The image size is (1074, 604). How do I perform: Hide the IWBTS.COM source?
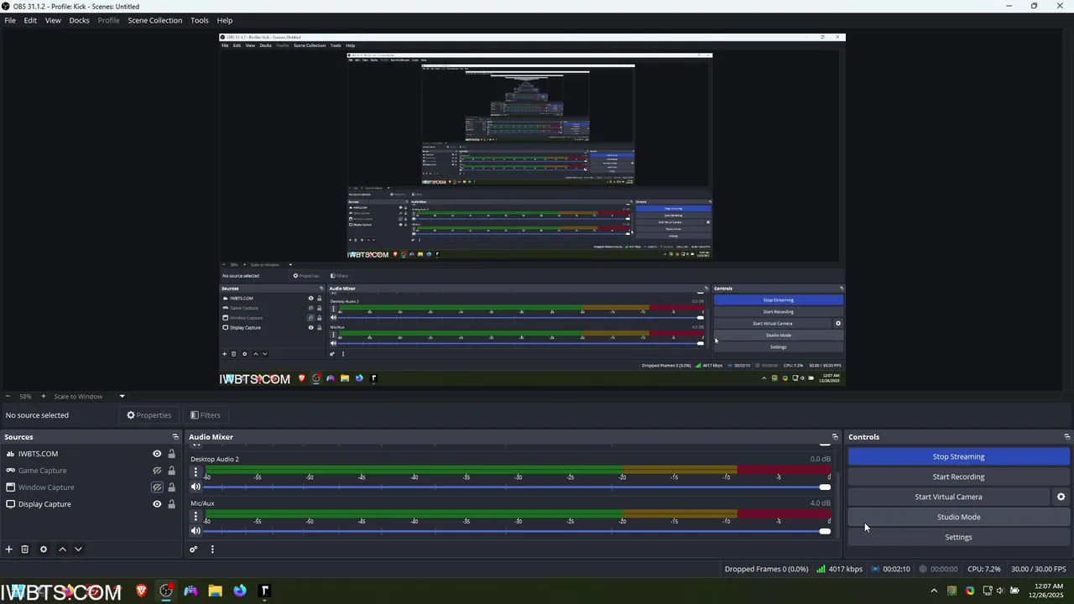pyautogui.click(x=157, y=454)
